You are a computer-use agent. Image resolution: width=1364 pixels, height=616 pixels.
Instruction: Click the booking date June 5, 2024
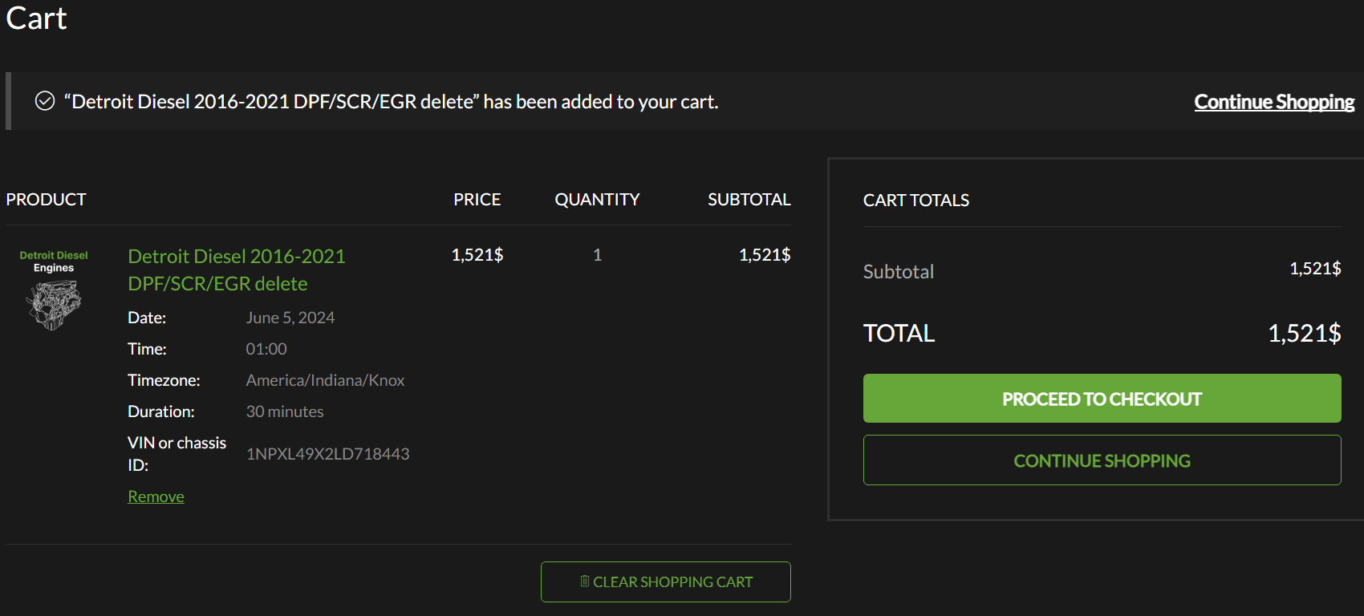tap(290, 318)
